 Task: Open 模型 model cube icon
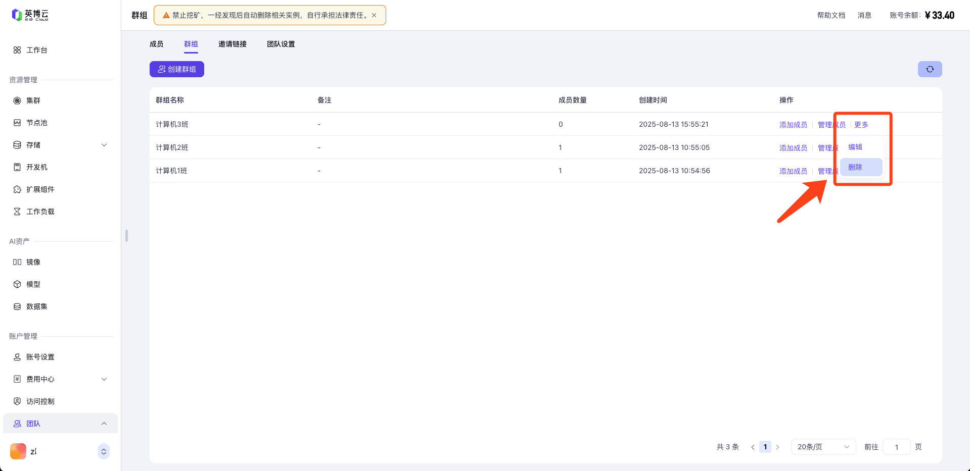(17, 284)
